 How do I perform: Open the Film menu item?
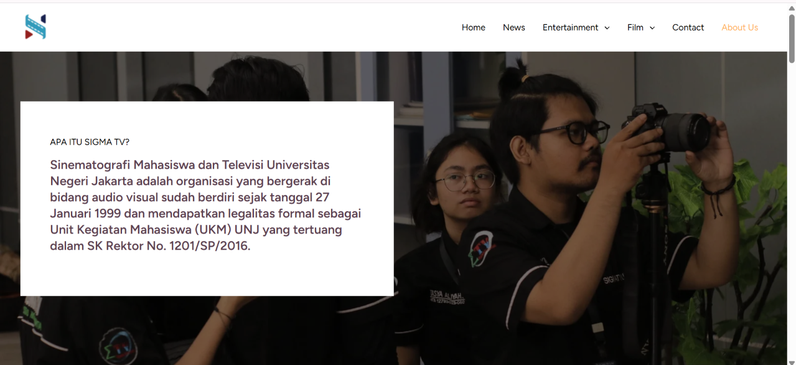tap(635, 27)
